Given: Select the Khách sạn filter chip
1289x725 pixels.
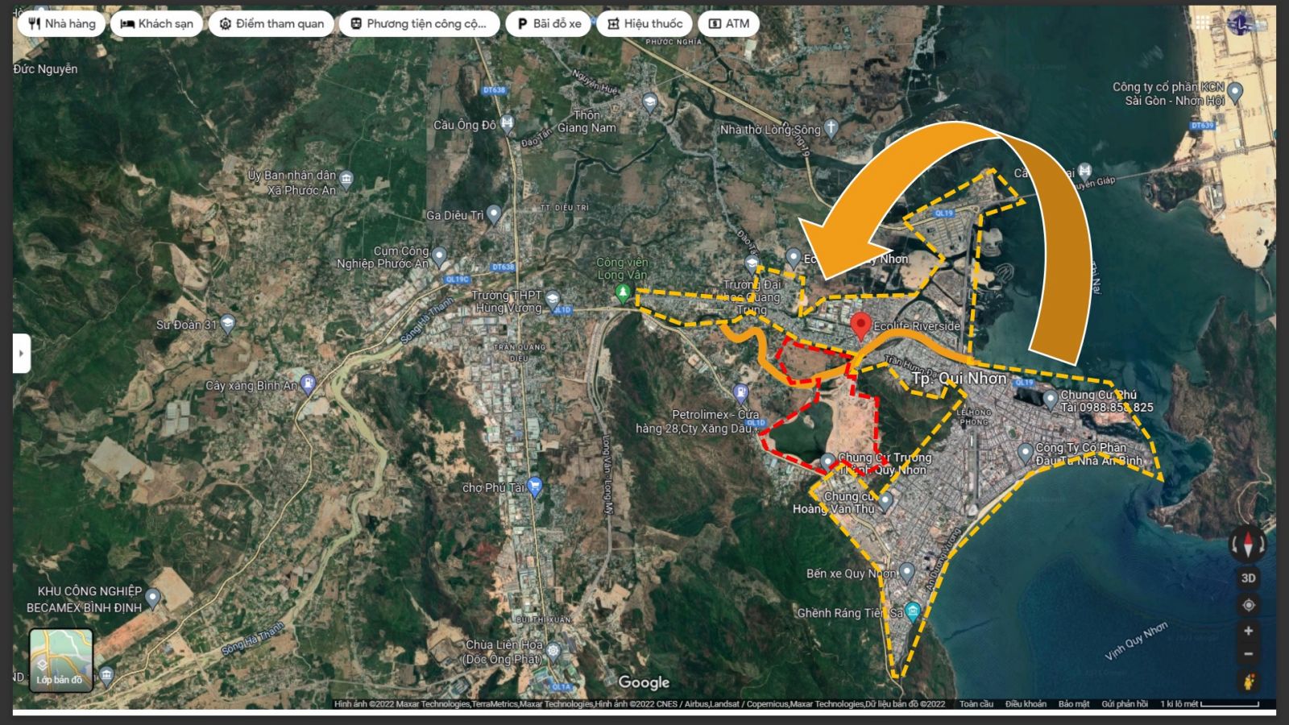Looking at the screenshot, I should 157,23.
